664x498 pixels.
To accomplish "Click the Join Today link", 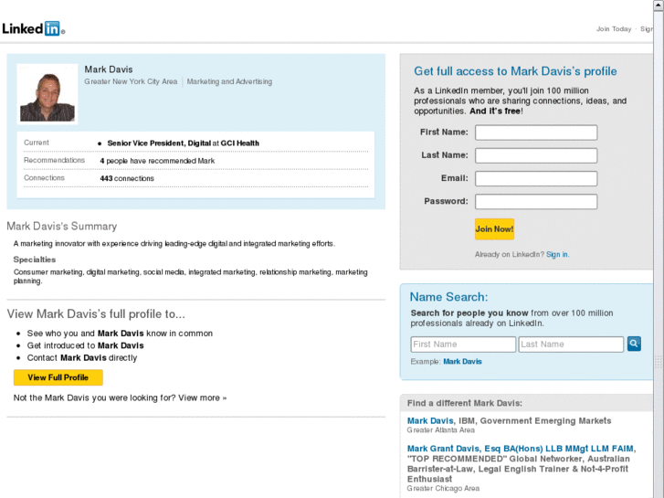I will tap(614, 29).
